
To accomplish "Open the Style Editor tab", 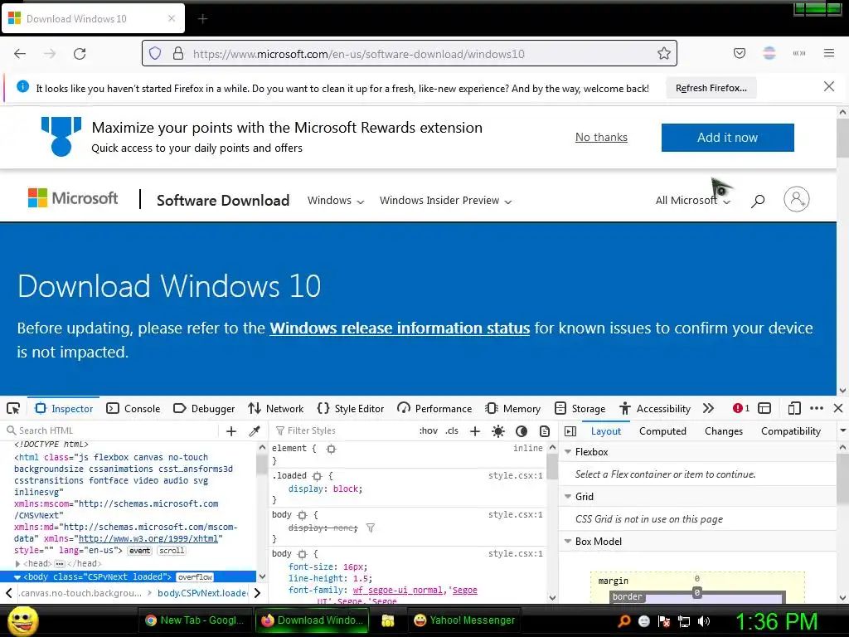I will [351, 408].
